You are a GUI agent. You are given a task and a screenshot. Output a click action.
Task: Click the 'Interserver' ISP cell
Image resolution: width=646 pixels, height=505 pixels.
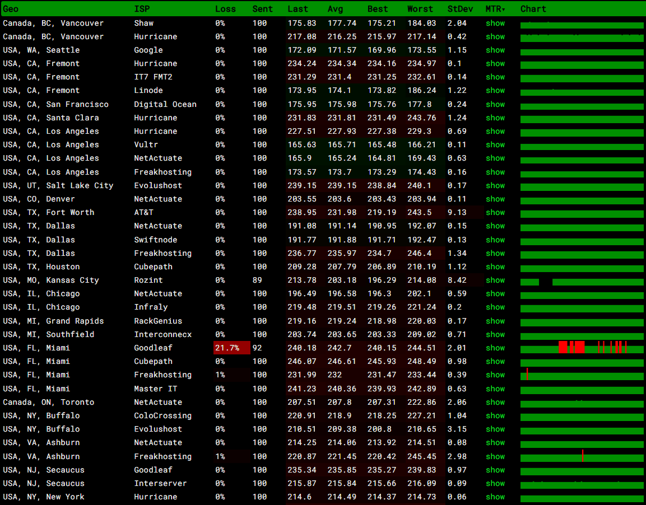click(160, 484)
